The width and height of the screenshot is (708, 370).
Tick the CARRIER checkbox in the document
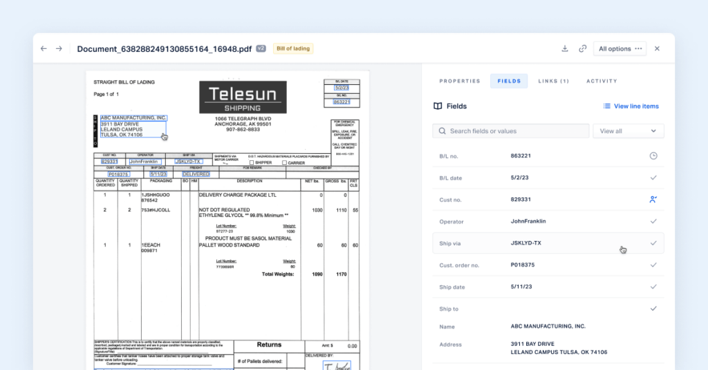coord(284,163)
